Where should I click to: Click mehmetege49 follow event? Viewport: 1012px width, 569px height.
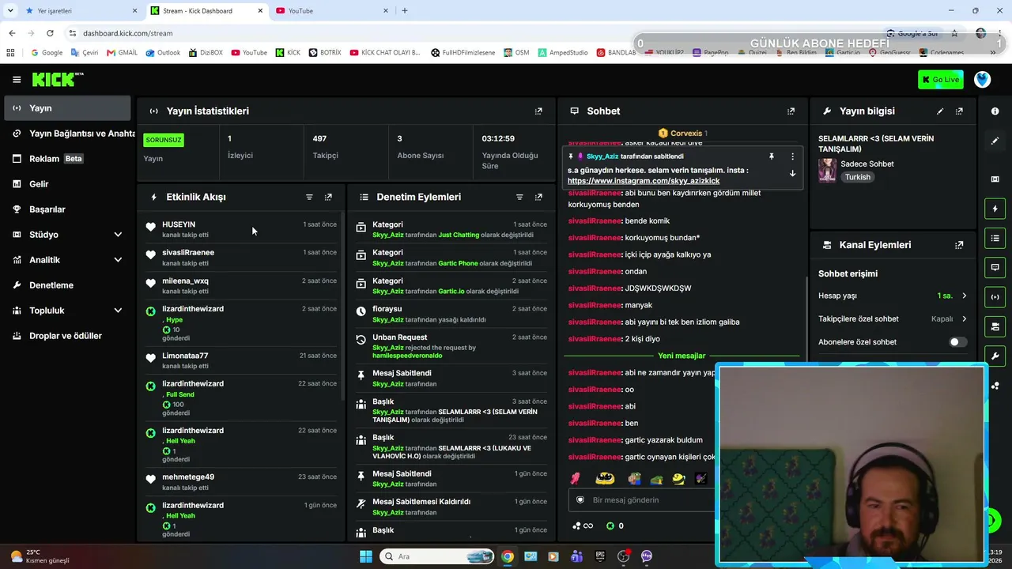[241, 482]
